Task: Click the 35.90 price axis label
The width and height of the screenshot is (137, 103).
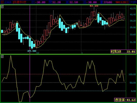Action: [x=133, y=27]
